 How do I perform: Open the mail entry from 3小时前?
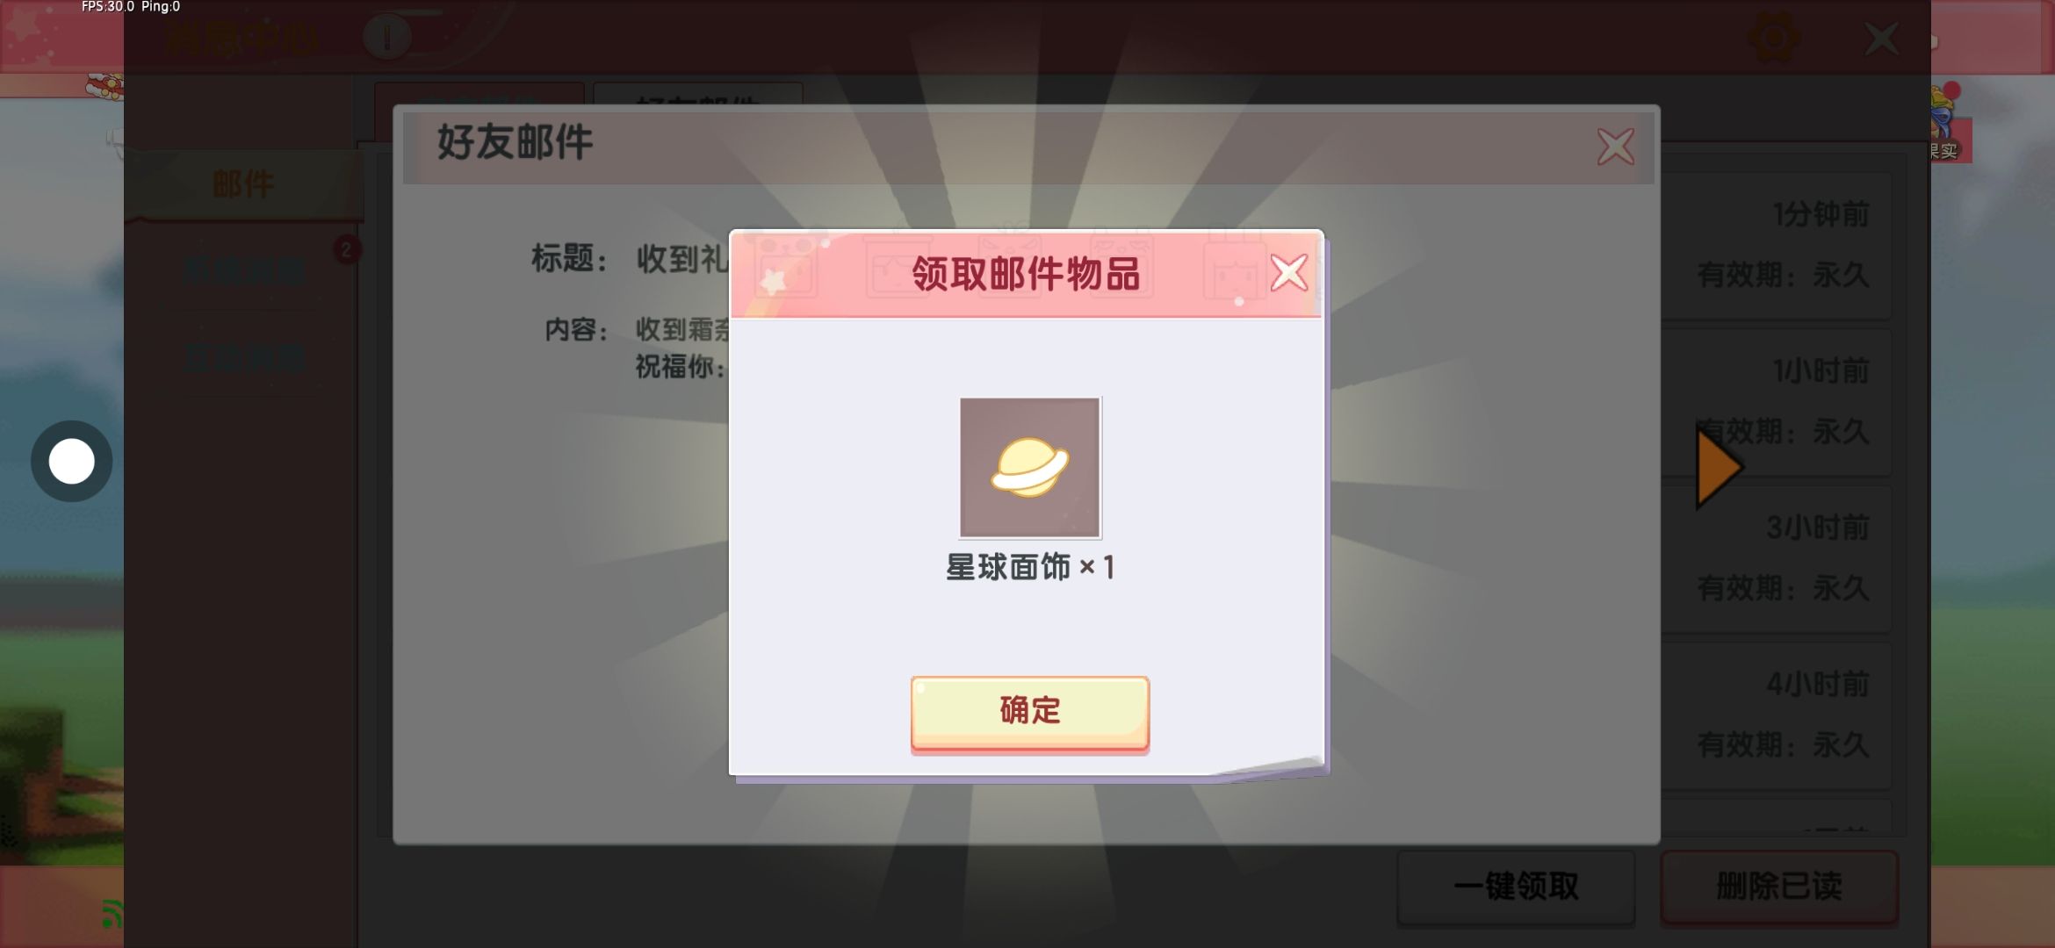1776,558
